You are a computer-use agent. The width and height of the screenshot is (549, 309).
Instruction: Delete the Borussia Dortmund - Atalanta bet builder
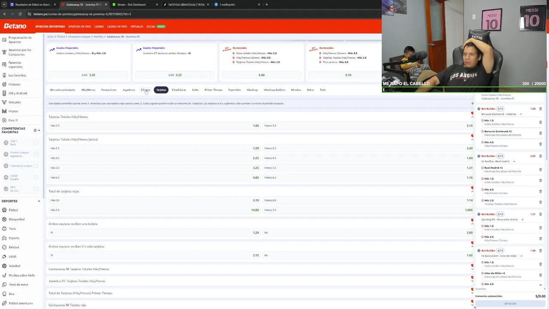[x=540, y=109]
